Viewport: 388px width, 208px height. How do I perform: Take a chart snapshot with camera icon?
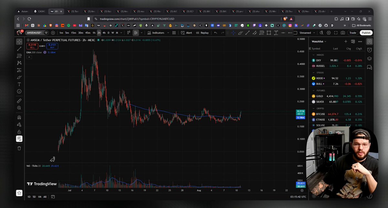(x=343, y=33)
